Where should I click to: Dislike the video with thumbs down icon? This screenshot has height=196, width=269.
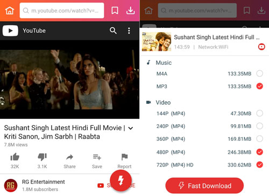coord(42,157)
